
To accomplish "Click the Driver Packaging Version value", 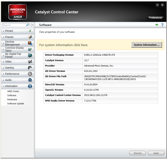I will click(x=100, y=55).
